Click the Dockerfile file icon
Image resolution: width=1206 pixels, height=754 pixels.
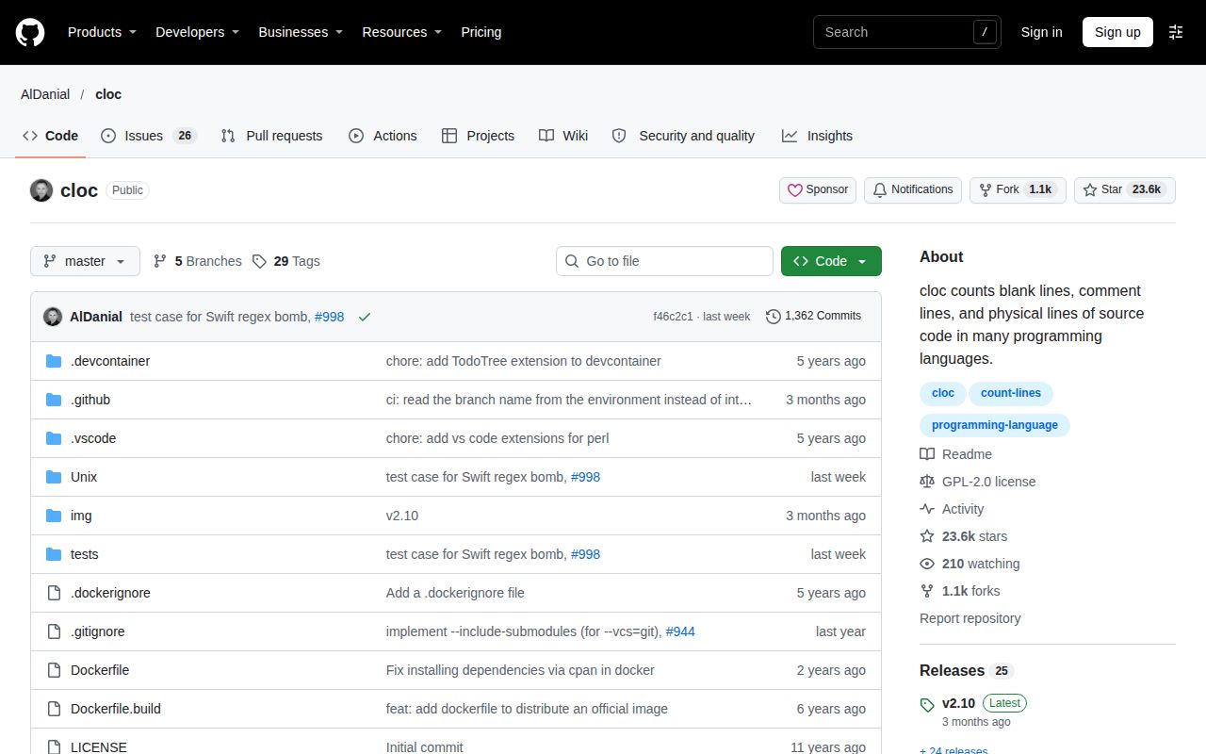(54, 670)
